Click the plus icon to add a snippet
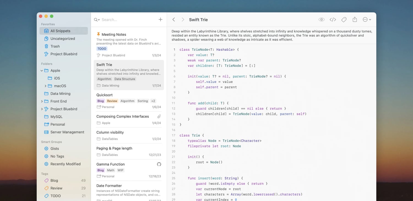413x201 pixels. coord(161,20)
